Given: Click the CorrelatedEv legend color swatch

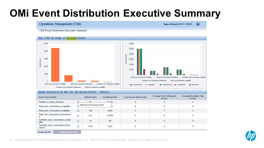Looking at the screenshot, I should pos(146,85).
